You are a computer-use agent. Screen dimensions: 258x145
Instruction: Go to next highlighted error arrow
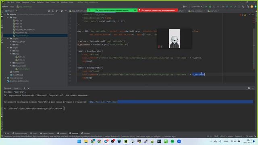(253, 15)
